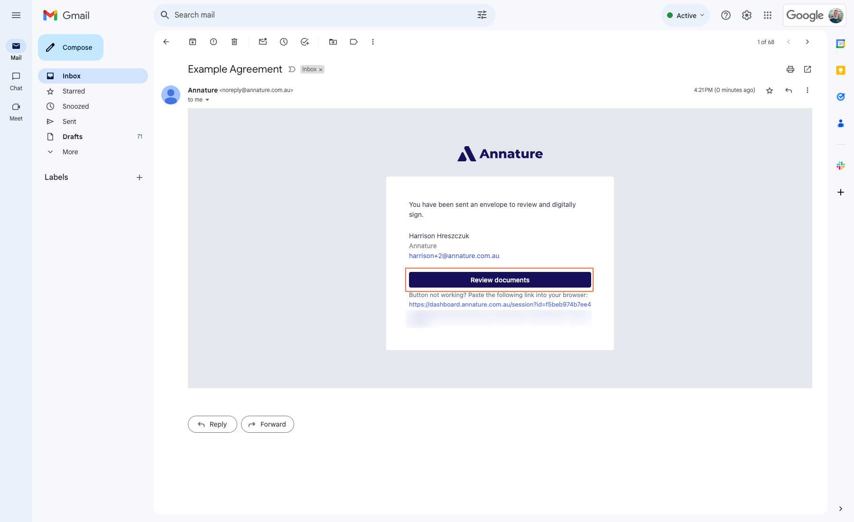Archive the Example Agreement email
854x522 pixels.
point(193,42)
